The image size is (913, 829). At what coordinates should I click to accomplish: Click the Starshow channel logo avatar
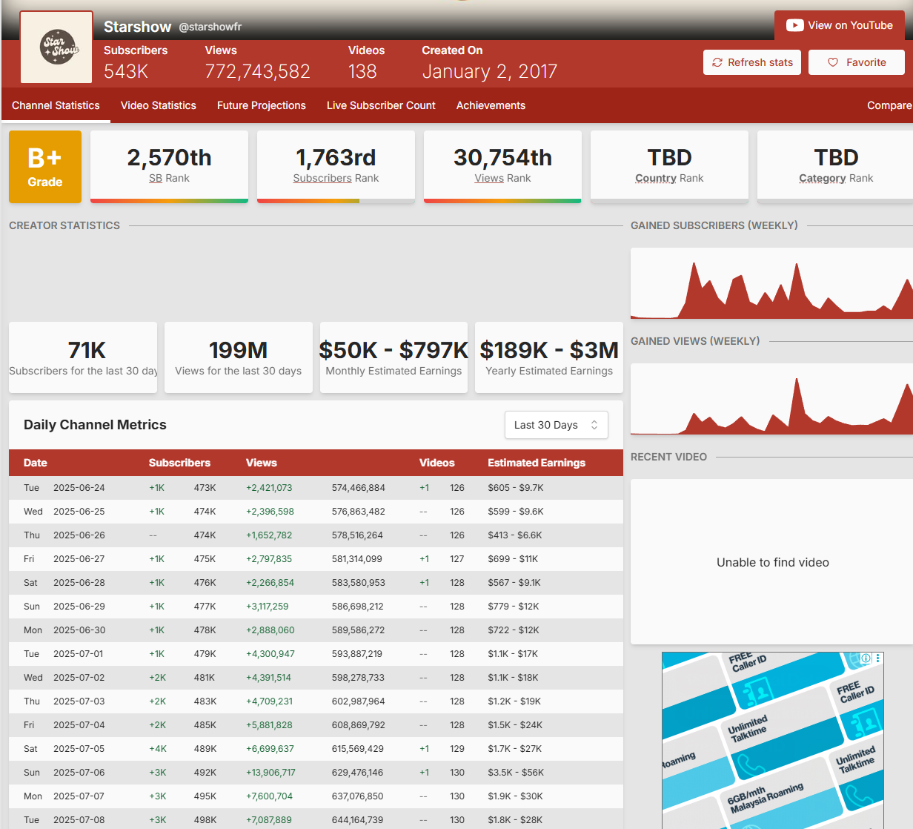point(56,47)
